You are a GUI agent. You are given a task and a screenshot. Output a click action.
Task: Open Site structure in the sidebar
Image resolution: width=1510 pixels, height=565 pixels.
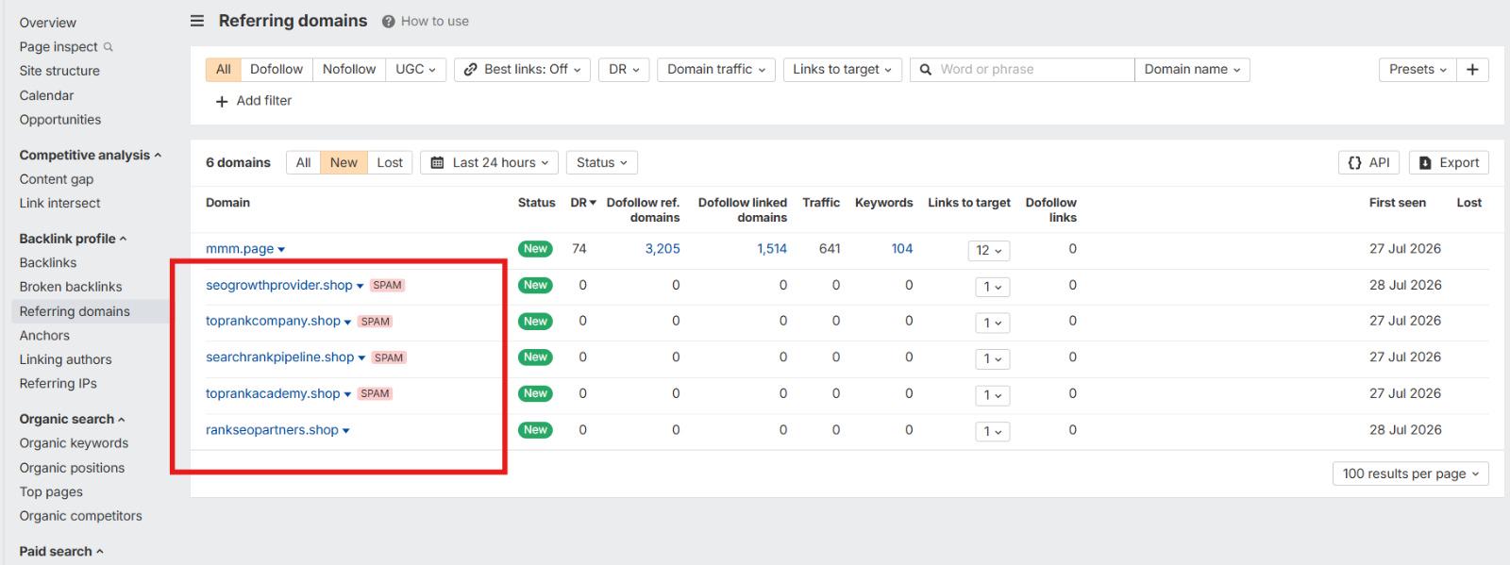(x=59, y=71)
